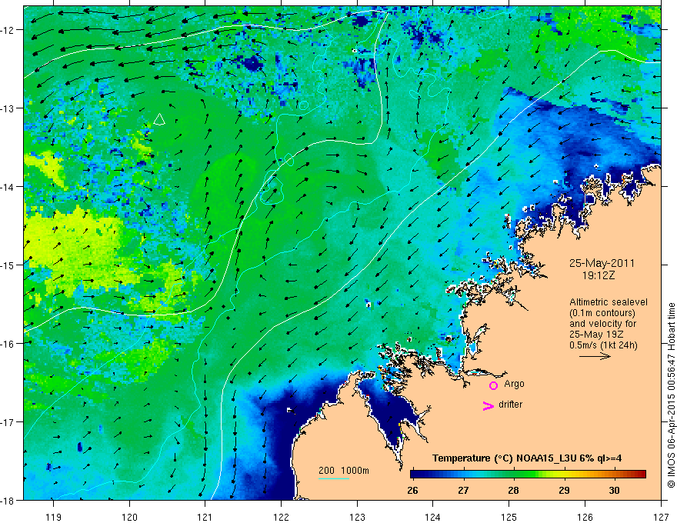Click the '0.5m/s (1kt 24h)' scale label

[x=603, y=345]
